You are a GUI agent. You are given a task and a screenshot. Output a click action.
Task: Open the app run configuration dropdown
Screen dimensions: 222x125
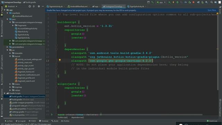pyautogui.click(x=161, y=2)
